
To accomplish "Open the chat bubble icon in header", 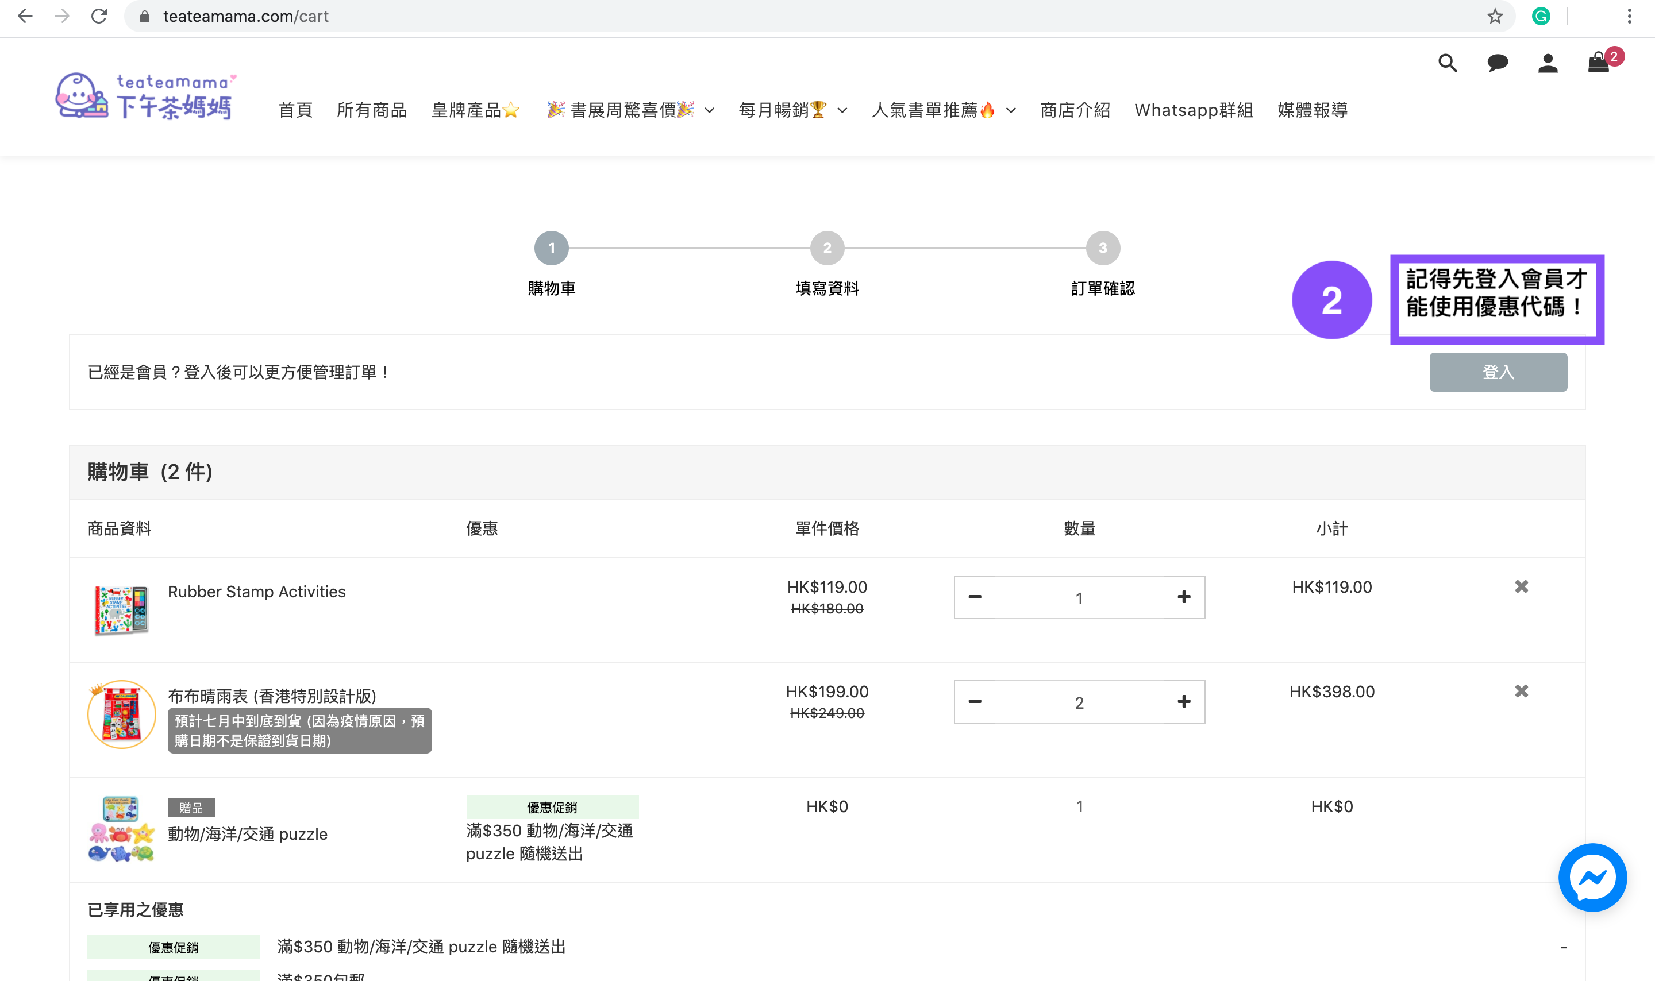I will point(1497,63).
